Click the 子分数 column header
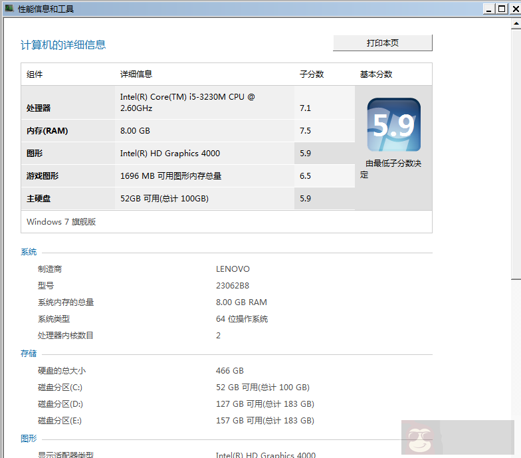The width and height of the screenshot is (521, 458). 311,74
